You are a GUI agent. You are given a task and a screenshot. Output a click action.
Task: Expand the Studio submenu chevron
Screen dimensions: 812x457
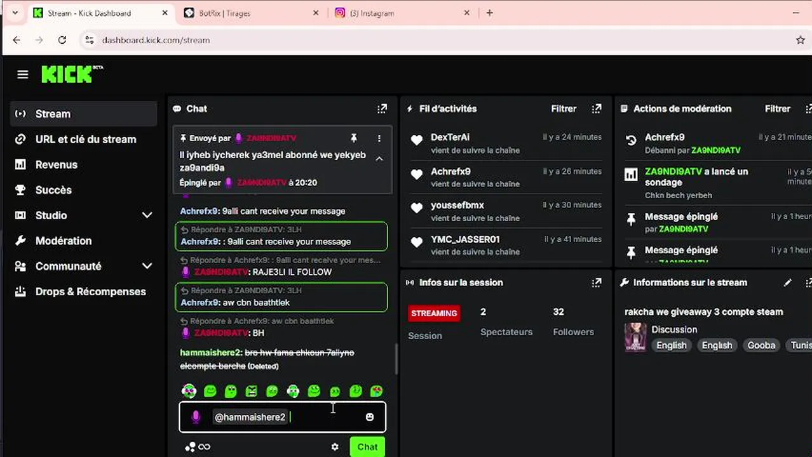click(x=147, y=215)
